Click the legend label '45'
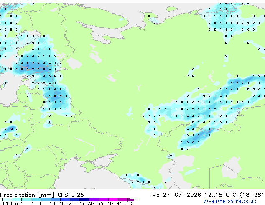 (x=120, y=203)
